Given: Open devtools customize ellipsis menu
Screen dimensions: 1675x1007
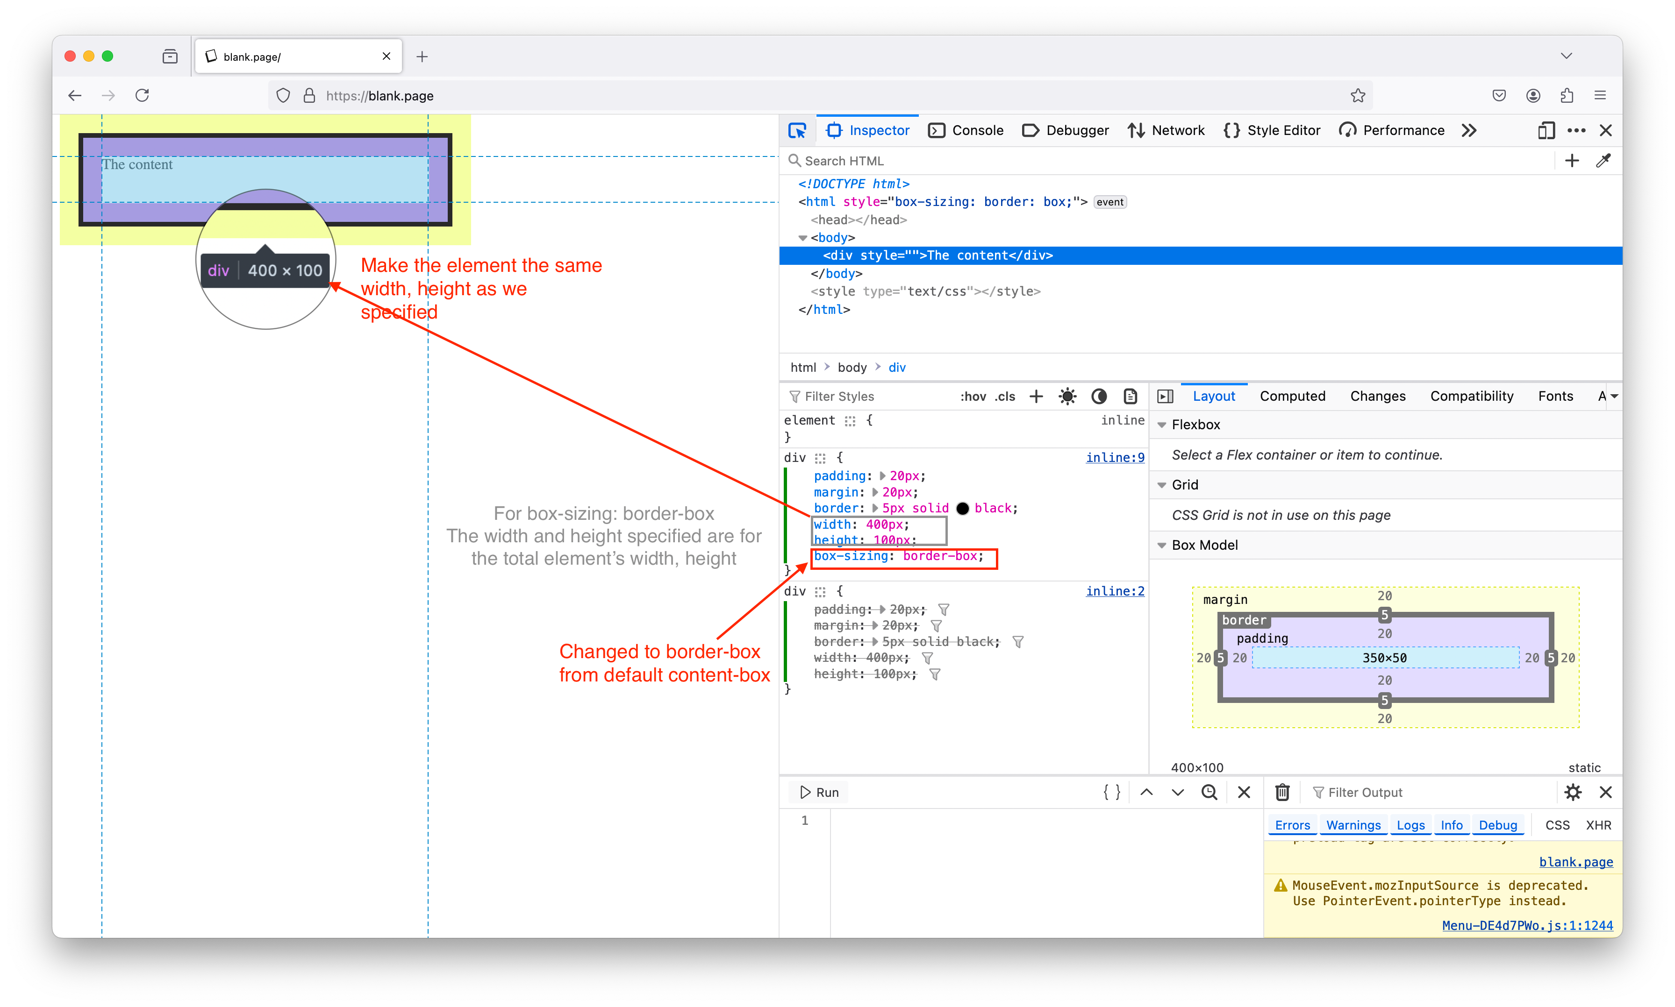Looking at the screenshot, I should 1576,130.
